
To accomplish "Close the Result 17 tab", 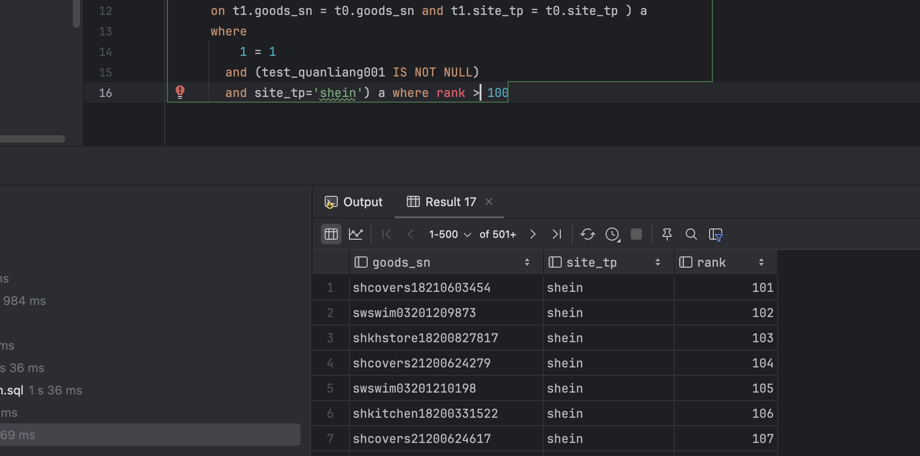I will pyautogui.click(x=489, y=201).
